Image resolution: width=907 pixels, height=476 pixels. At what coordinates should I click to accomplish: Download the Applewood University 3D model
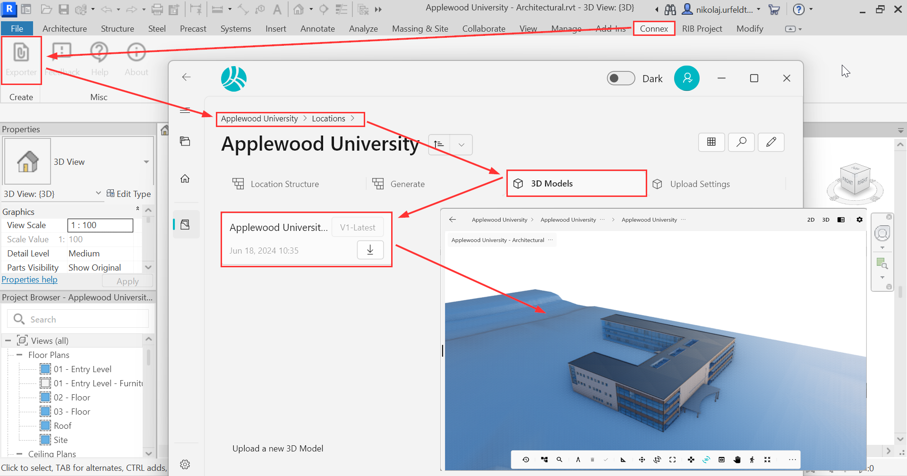point(370,250)
